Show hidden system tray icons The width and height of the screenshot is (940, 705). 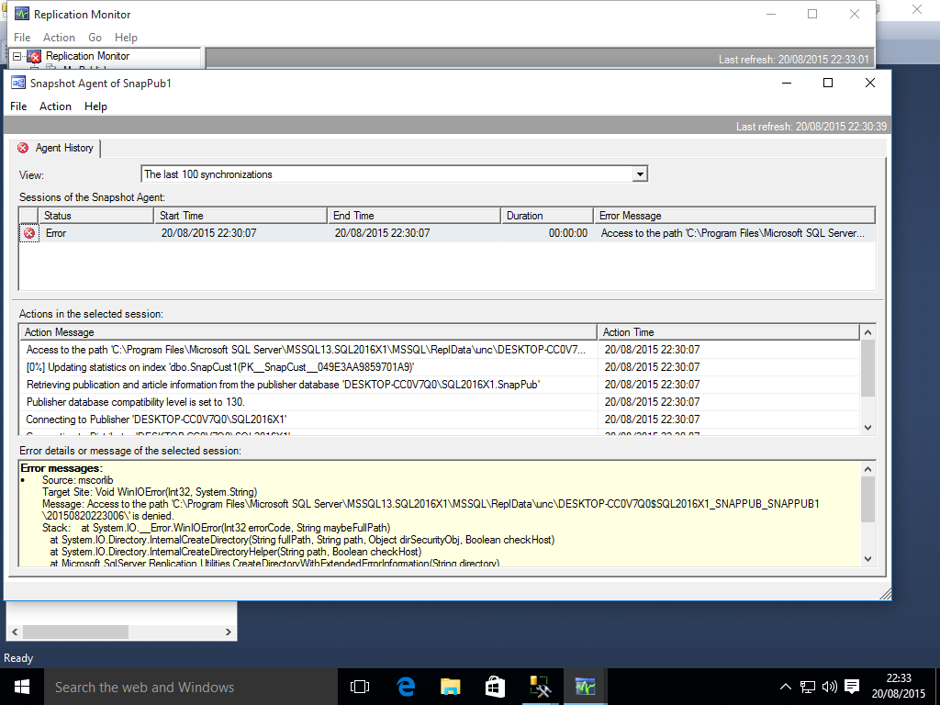(x=786, y=687)
